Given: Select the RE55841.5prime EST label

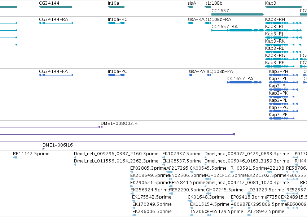Looking at the screenshot, I should pyautogui.click(x=187, y=183).
